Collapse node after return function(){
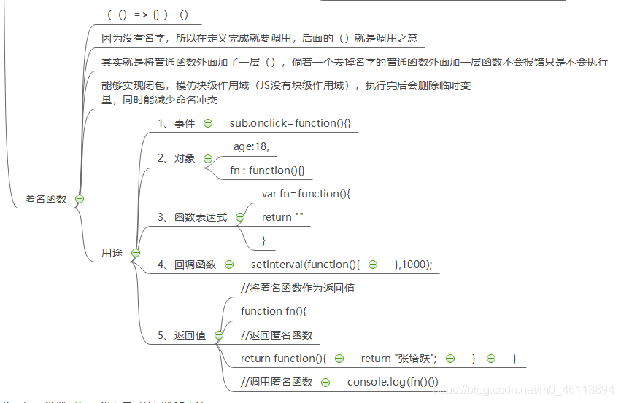 (339, 359)
